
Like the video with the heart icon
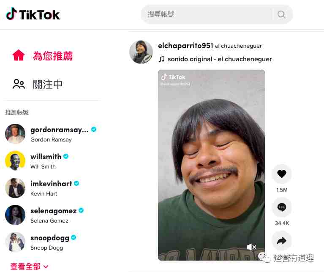[x=282, y=174]
